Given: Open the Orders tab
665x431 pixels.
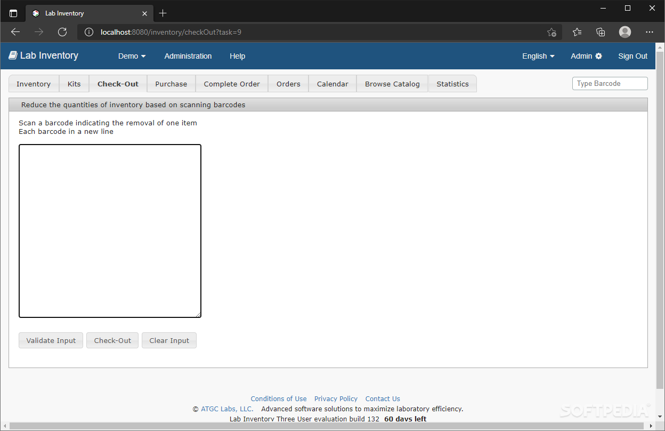Looking at the screenshot, I should (x=288, y=84).
